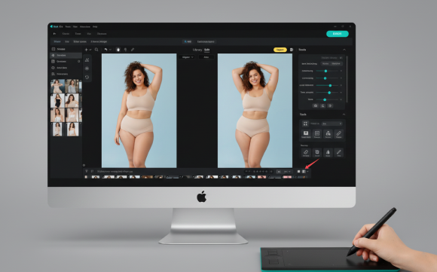Select the pin marker tool
Image resolution: width=437 pixels, height=272 pixels.
tap(125, 50)
